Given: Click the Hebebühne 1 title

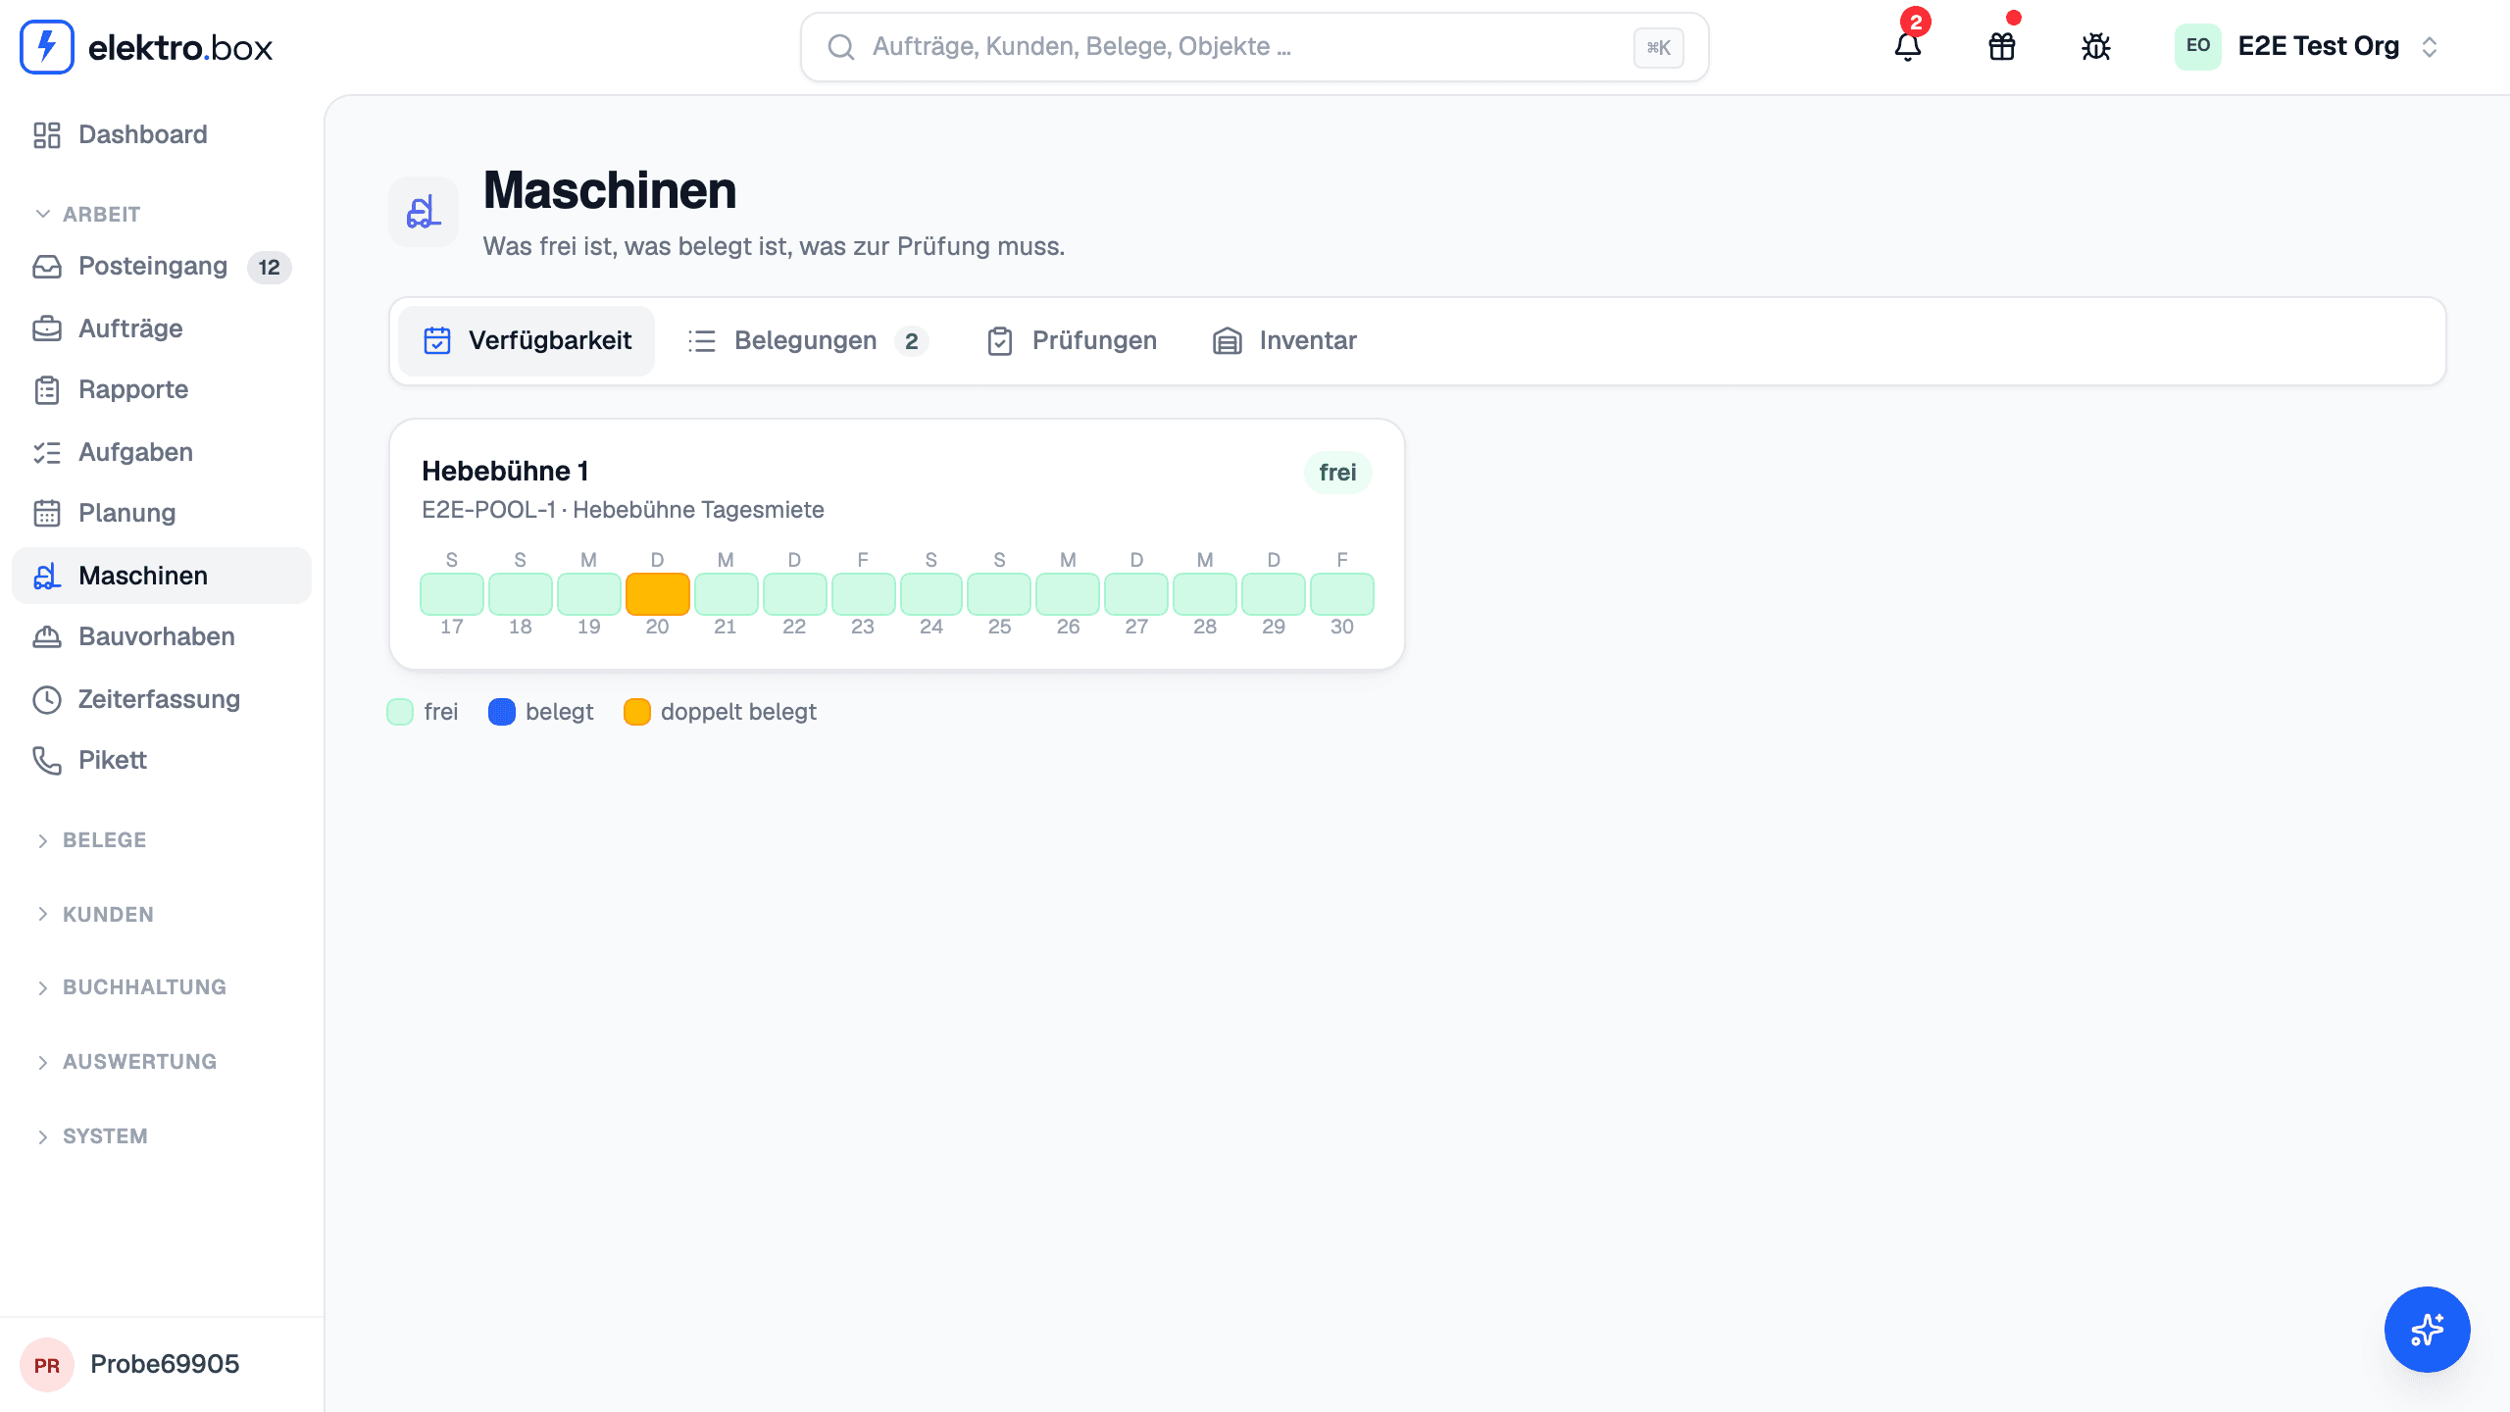Looking at the screenshot, I should tap(506, 472).
